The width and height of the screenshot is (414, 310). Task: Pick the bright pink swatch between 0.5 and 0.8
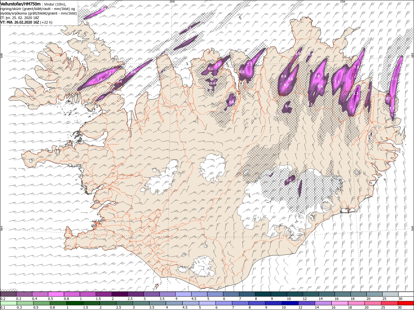[56, 294]
